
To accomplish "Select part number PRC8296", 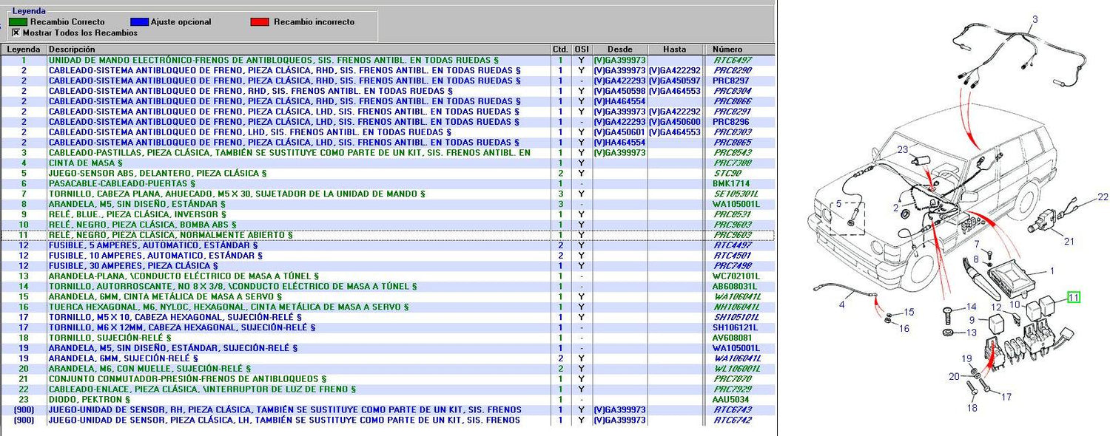I will [x=732, y=122].
